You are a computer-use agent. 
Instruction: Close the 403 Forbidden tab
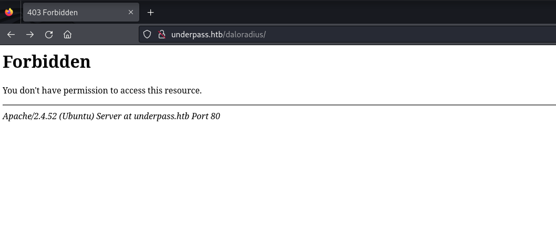pyautogui.click(x=131, y=12)
